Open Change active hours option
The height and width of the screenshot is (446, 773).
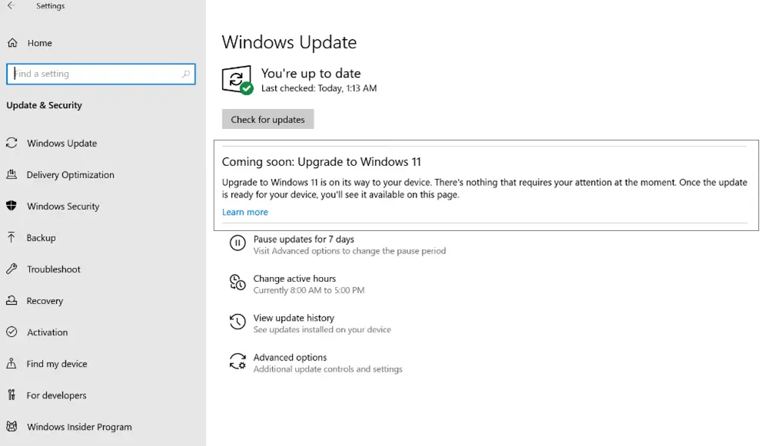click(x=294, y=279)
